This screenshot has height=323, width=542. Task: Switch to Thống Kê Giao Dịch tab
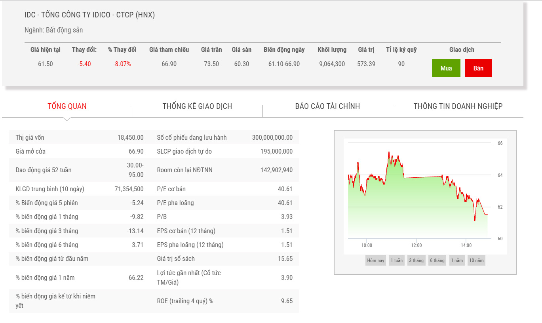197,106
